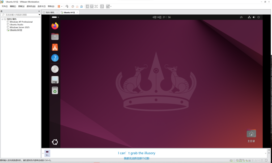
Task: Open the 虚拟机(M) menu
Action: [x=31, y=6]
